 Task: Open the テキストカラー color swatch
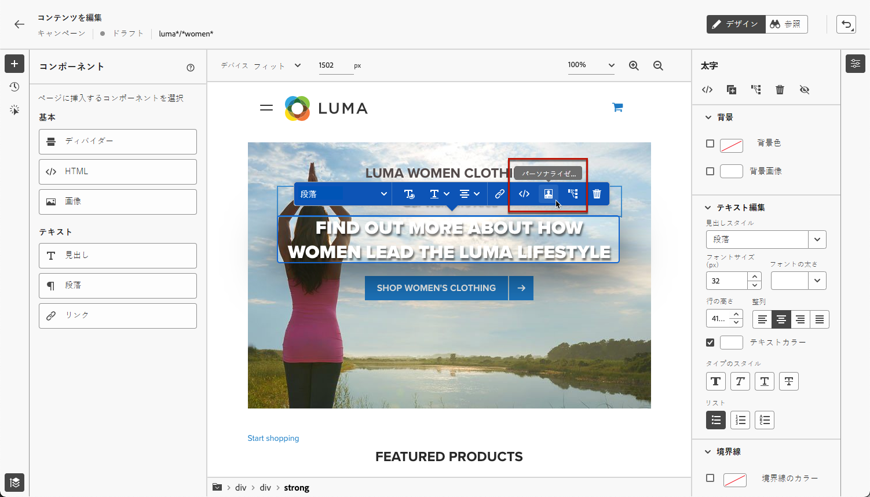click(732, 343)
